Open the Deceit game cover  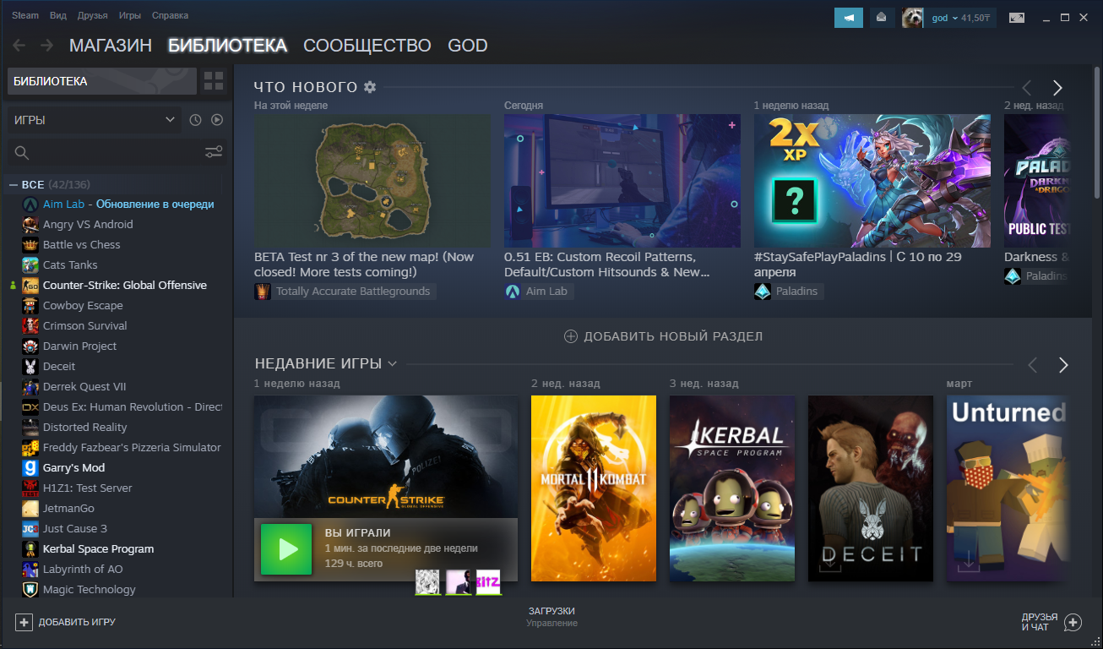[x=871, y=488]
